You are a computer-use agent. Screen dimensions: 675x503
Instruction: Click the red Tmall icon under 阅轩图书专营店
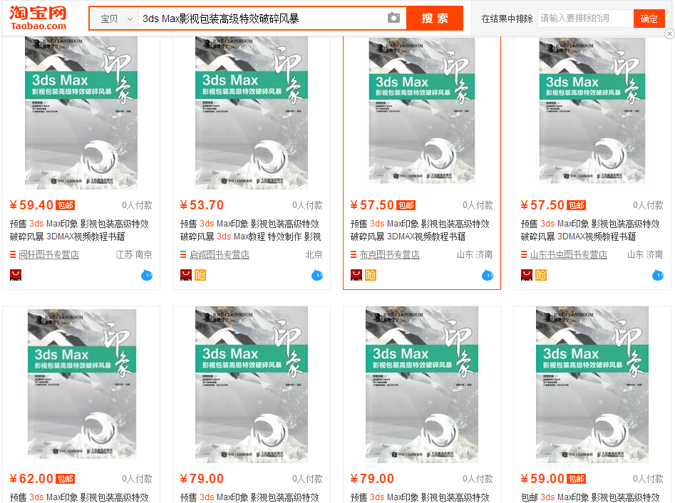coord(16,275)
